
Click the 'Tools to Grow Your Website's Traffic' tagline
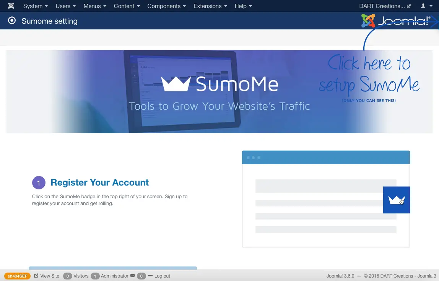(x=219, y=106)
